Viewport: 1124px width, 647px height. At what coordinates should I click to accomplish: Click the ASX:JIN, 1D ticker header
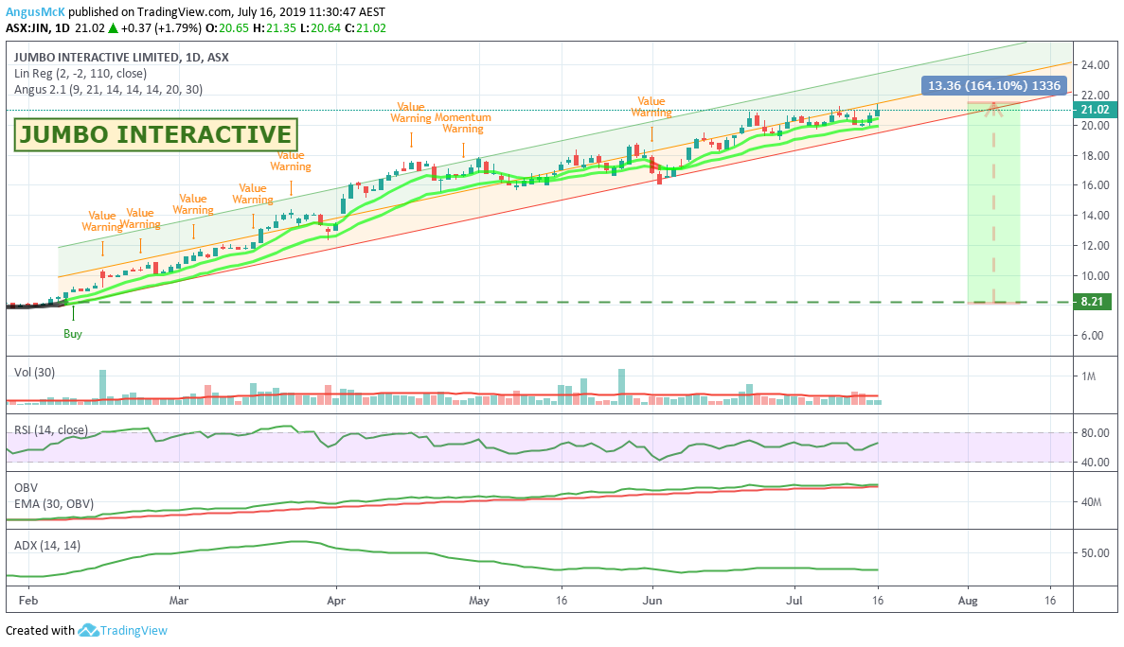(38, 28)
